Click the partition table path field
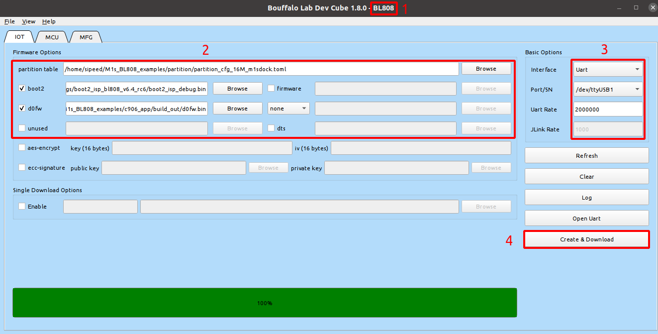The image size is (658, 334). 261,69
